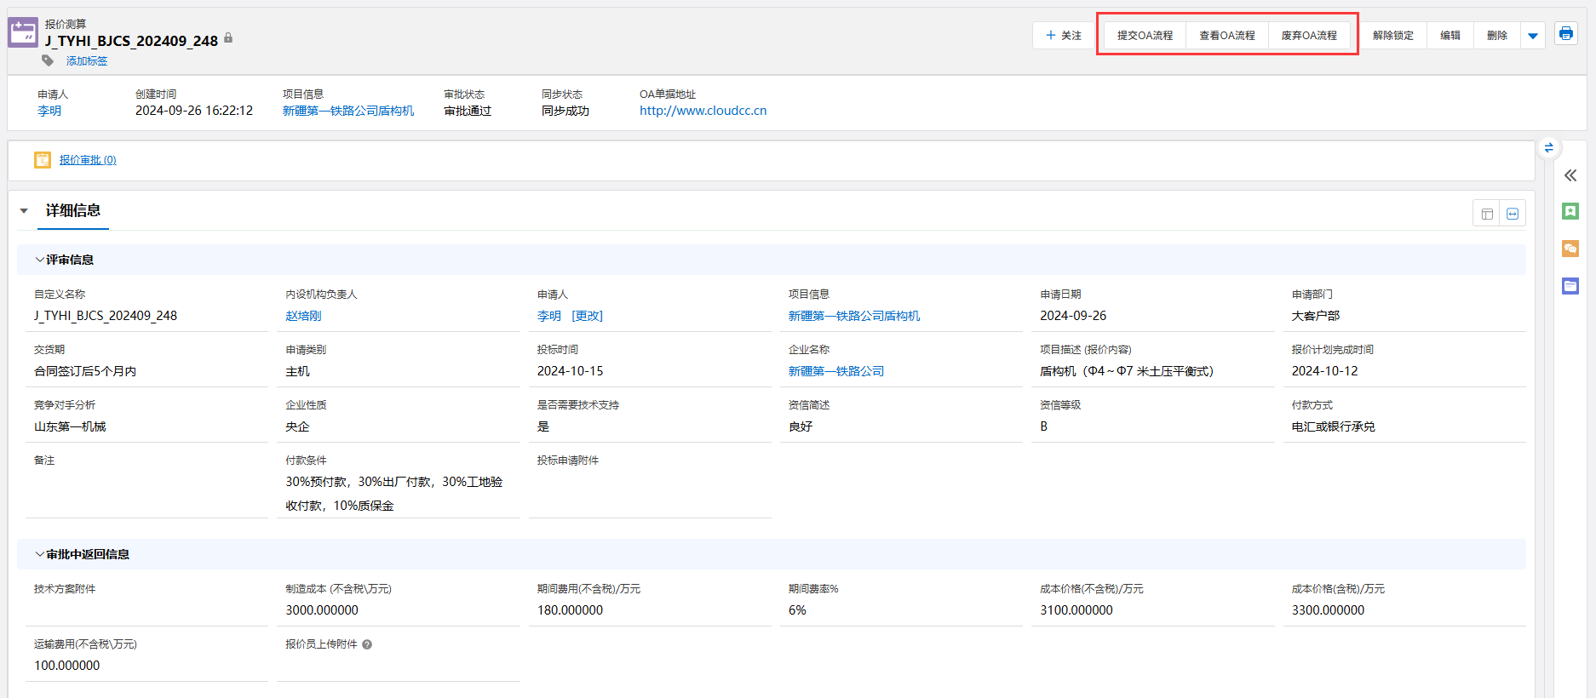Collapse the 详细信息 panel triangle
This screenshot has height=698, width=1596.
24,211
